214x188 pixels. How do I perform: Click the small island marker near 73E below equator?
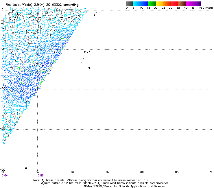point(95,15)
